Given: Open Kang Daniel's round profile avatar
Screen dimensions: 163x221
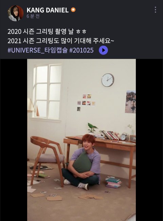Looking at the screenshot, I should point(16,13).
